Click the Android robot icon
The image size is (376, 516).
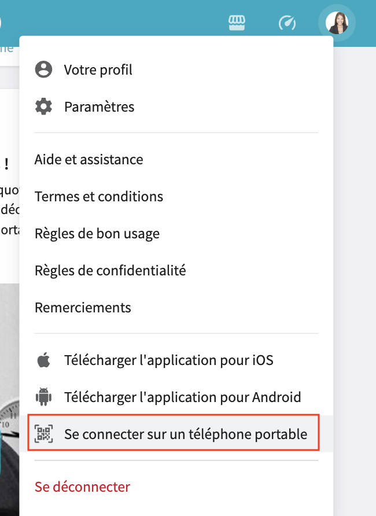(43, 397)
